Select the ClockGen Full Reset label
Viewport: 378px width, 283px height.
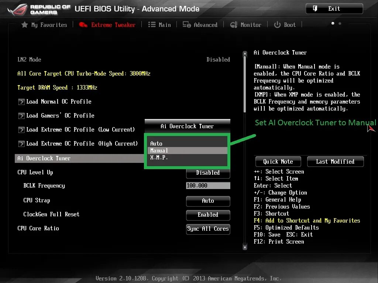click(x=51, y=214)
